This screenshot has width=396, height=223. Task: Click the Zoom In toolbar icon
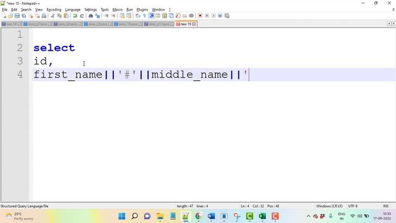tap(106, 15)
